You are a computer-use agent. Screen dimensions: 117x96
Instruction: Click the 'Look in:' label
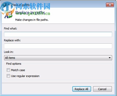[9, 52]
